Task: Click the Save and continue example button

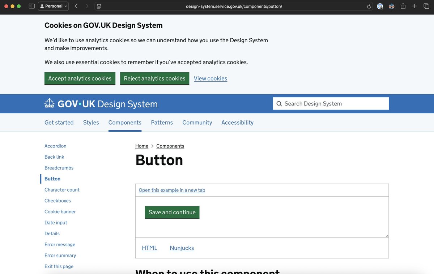Action: [x=172, y=212]
